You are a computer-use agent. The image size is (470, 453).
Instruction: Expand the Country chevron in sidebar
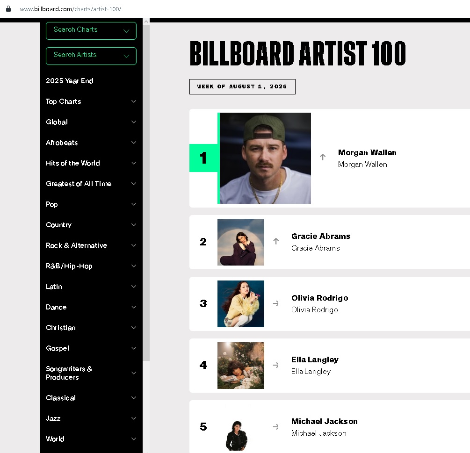tap(134, 225)
